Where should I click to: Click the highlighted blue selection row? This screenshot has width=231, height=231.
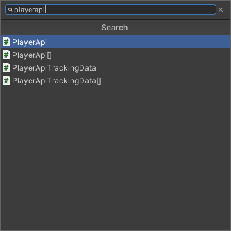click(116, 42)
